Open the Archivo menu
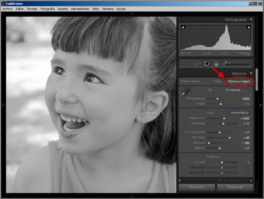The height and width of the screenshot is (199, 264). [7, 9]
